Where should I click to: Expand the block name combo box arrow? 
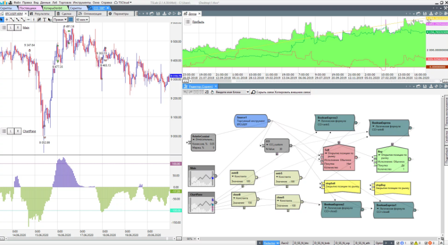(x=248, y=92)
